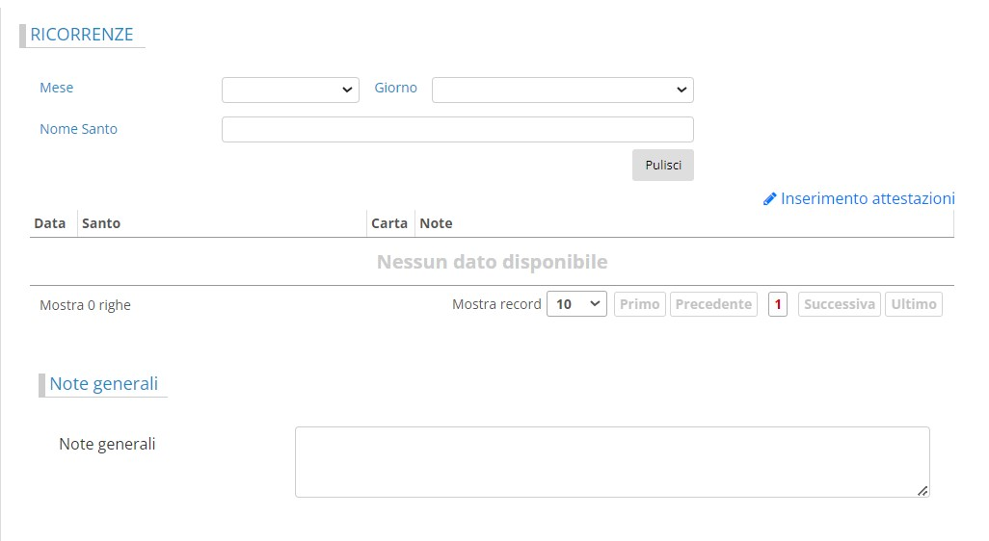Image resolution: width=989 pixels, height=541 pixels.
Task: Sort by the Santo column header
Action: 101,223
